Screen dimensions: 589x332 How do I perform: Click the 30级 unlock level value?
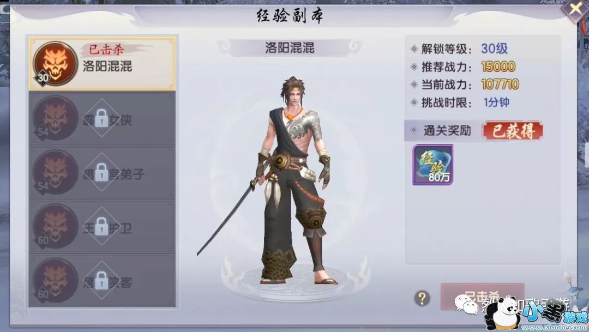click(494, 49)
